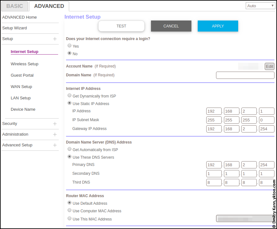Open Device Name page
Viewport: 277px width, 229px height.
23,109
